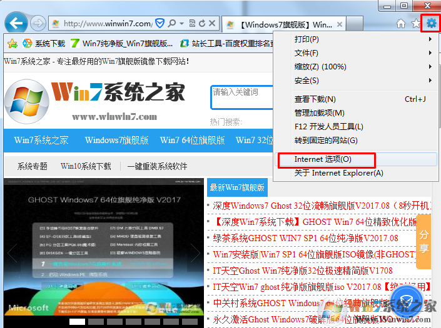The height and width of the screenshot is (328, 441).
Task: Select 管理加载项(M) menu item
Action: [356, 113]
